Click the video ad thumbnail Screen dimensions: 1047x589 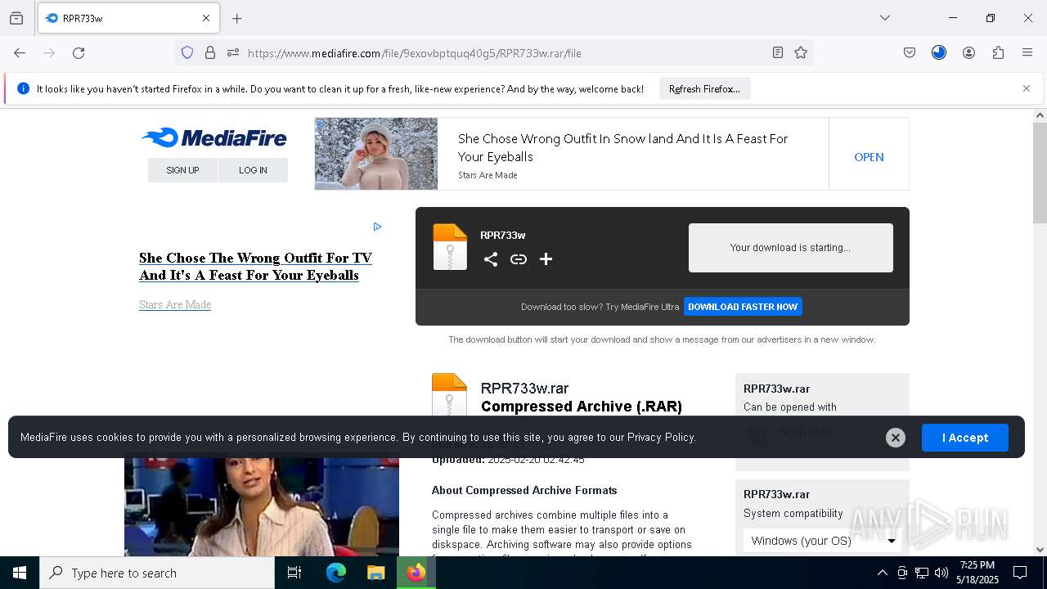262,506
